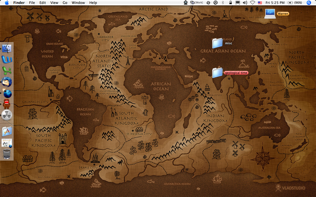Open the Displays menu bar icon
Viewport: 316px width, 197px height.
pos(238,3)
